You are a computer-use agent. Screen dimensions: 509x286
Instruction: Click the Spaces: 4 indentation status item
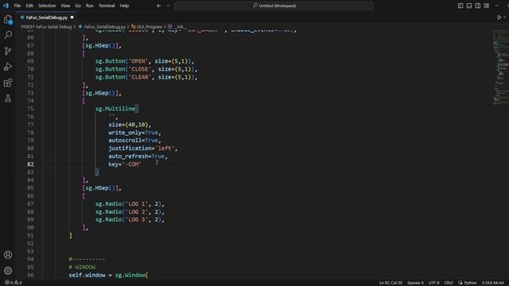point(415,283)
